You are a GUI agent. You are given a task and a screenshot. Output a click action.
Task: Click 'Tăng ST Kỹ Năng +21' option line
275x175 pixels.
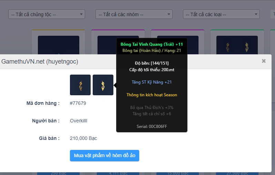152,82
